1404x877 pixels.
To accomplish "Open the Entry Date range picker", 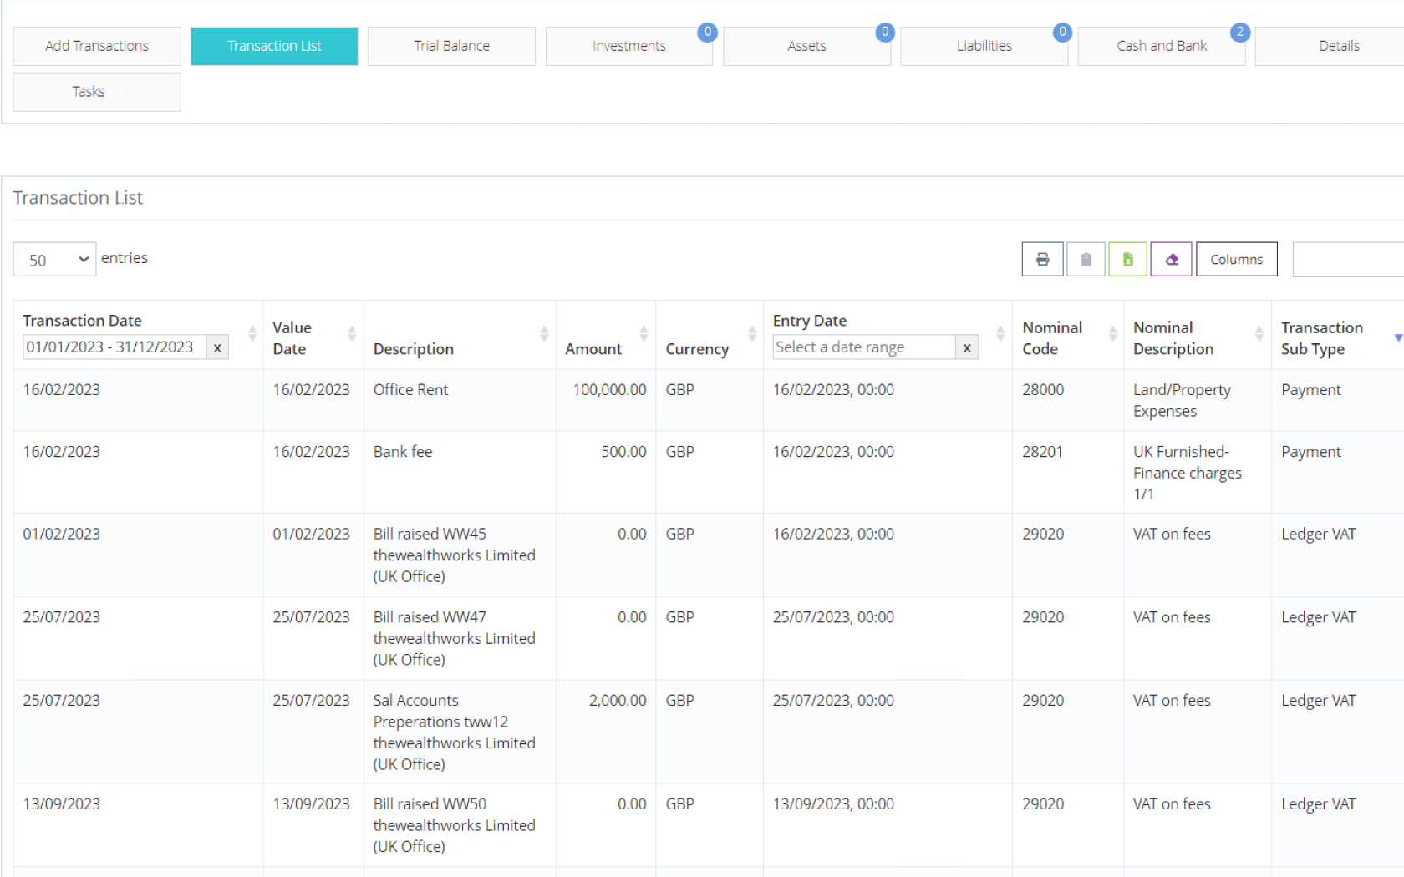I will click(x=864, y=347).
